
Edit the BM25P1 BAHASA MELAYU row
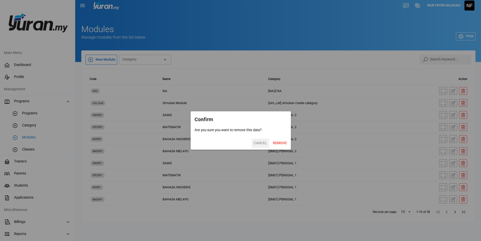pos(453,199)
